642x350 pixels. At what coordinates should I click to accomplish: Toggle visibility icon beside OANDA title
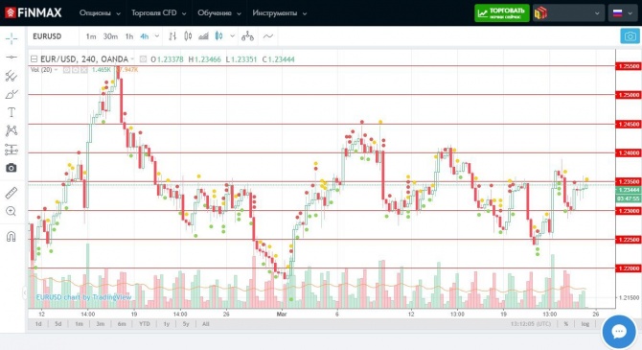click(x=143, y=59)
